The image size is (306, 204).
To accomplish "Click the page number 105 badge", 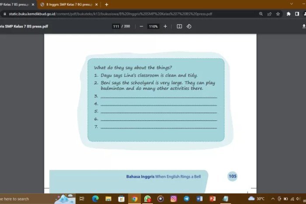I will click(x=233, y=176).
